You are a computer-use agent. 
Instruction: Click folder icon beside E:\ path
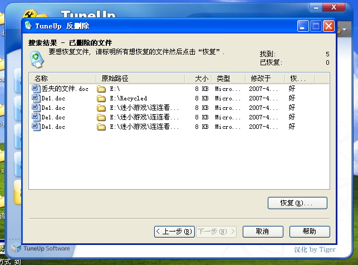(x=101, y=89)
